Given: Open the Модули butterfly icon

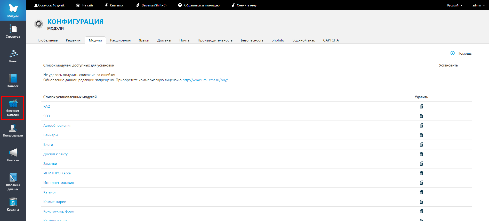Looking at the screenshot, I should (x=13, y=10).
